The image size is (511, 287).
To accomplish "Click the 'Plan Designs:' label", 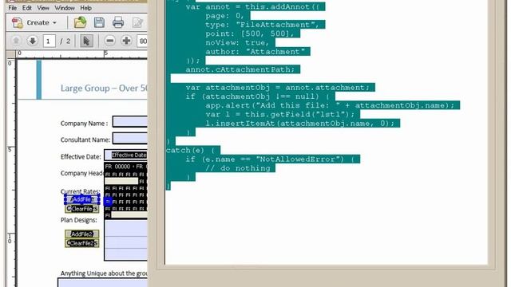I will 79,220.
